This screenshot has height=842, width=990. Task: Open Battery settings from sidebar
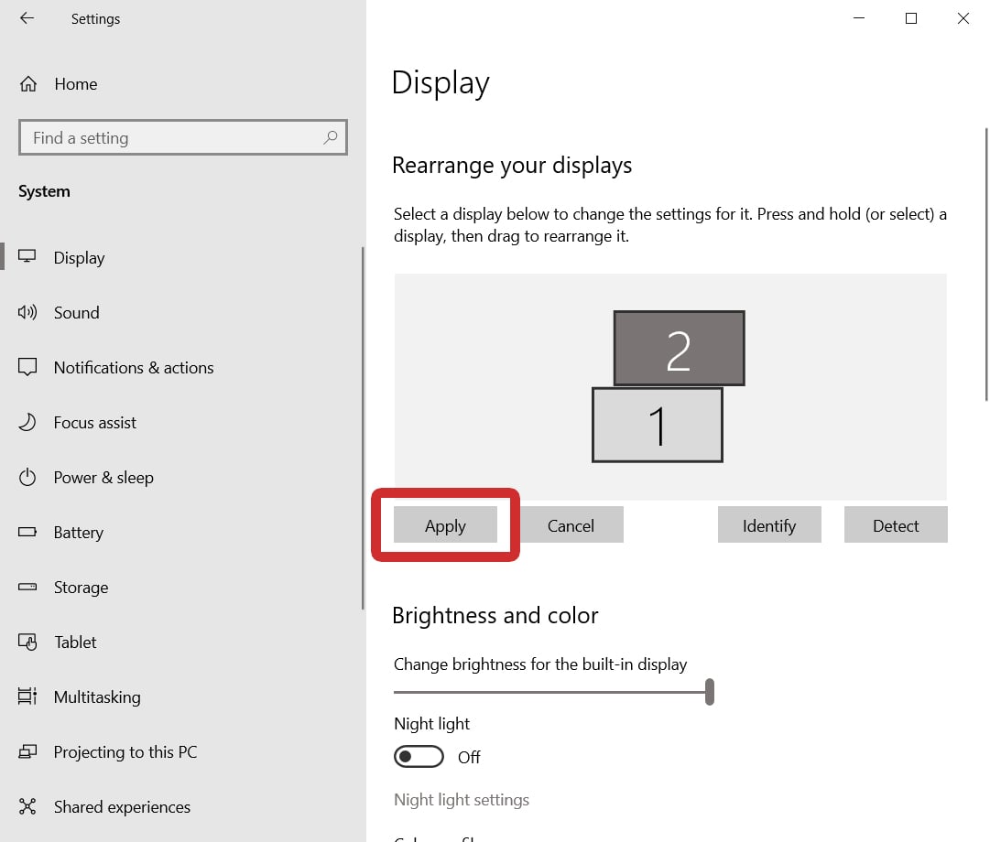28,532
